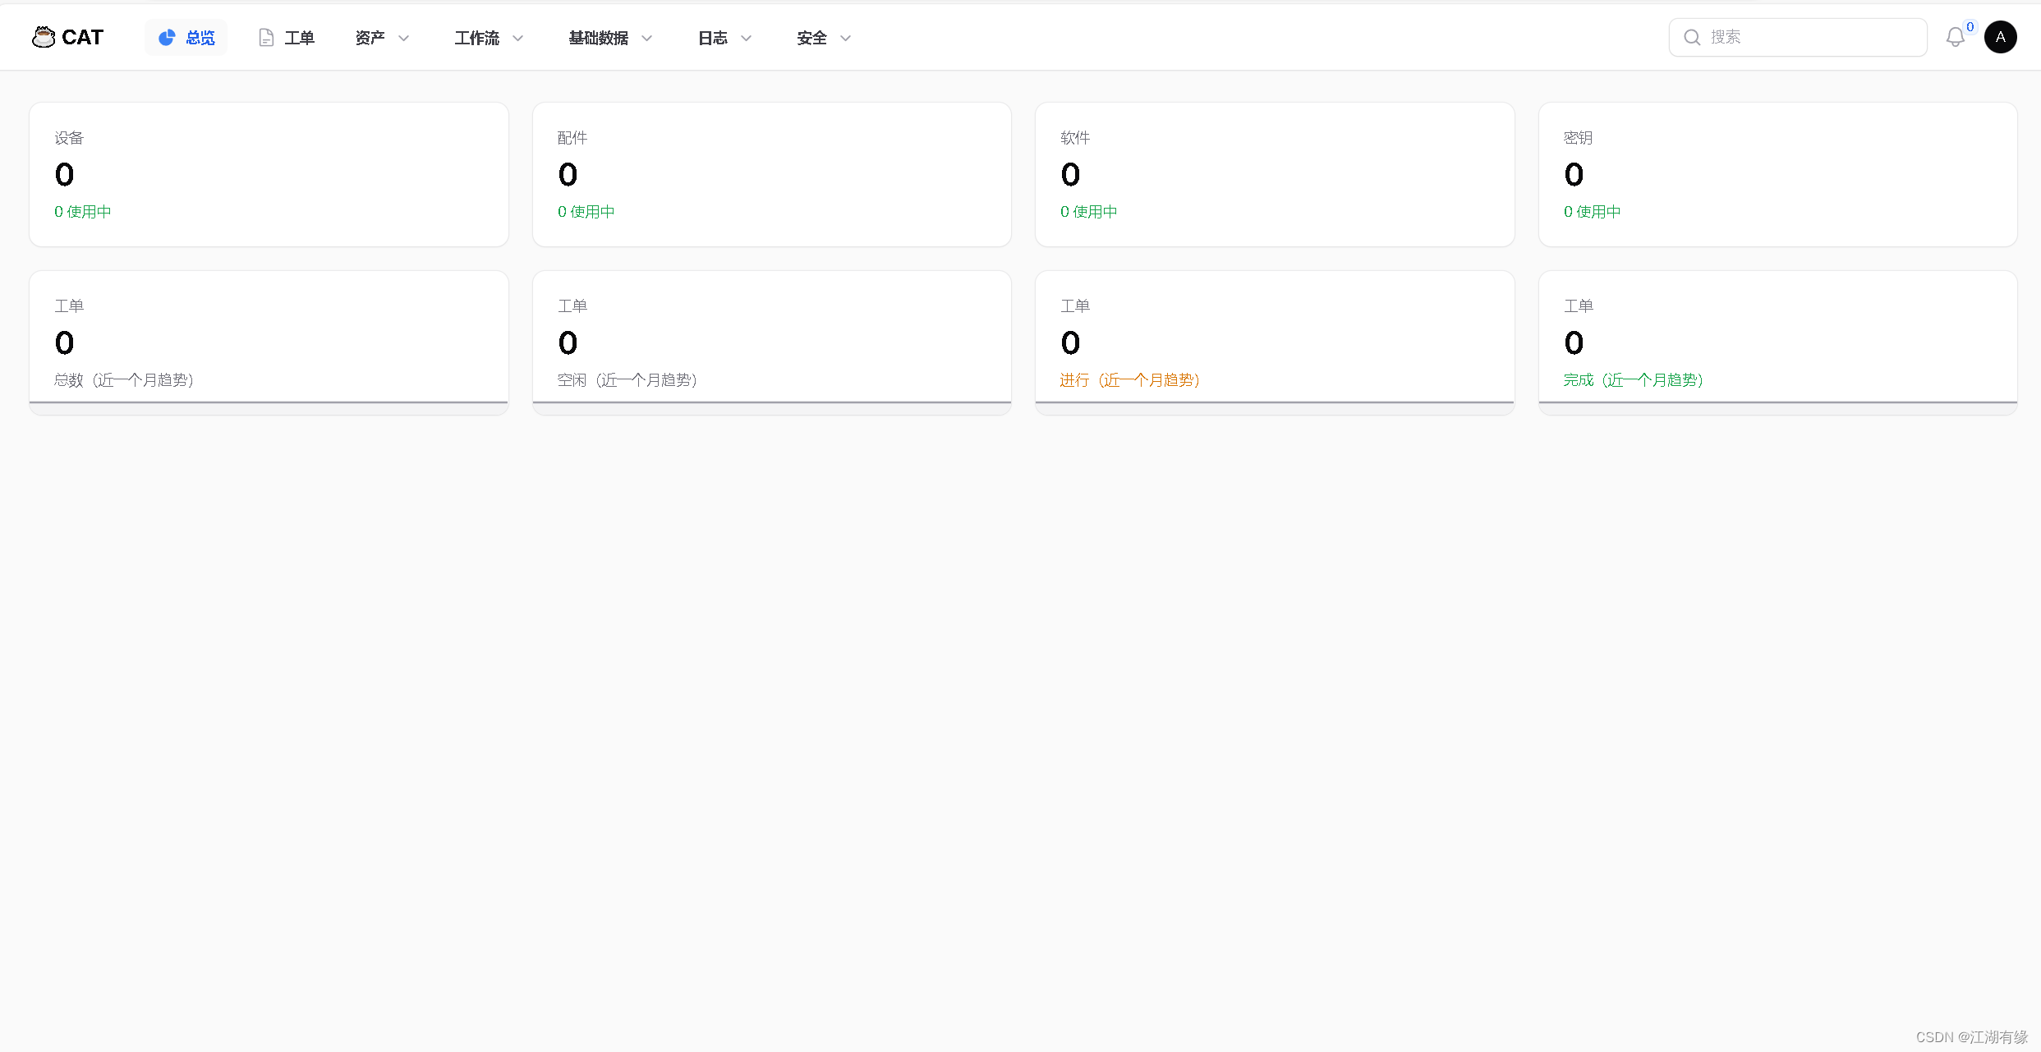Click the user avatar circle
The image size is (2041, 1052).
tap(2001, 37)
